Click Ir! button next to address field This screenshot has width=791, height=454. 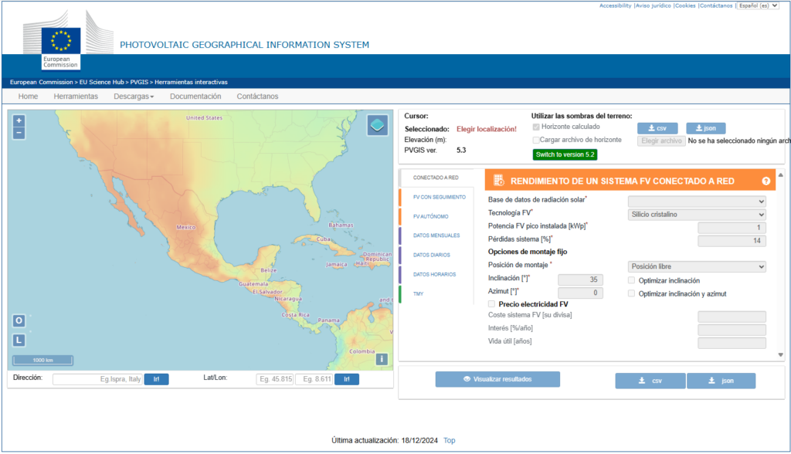pyautogui.click(x=156, y=379)
